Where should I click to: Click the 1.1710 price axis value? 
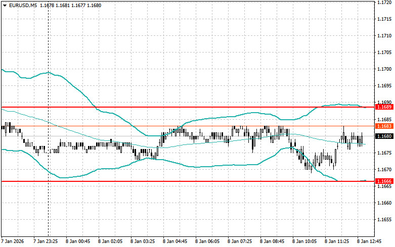tap(384, 36)
